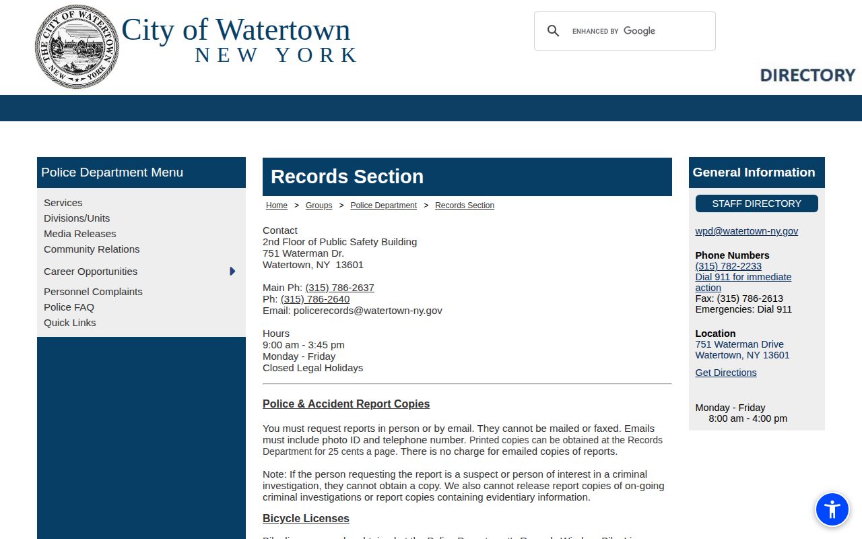Select Career Opportunities menu item

(x=91, y=272)
